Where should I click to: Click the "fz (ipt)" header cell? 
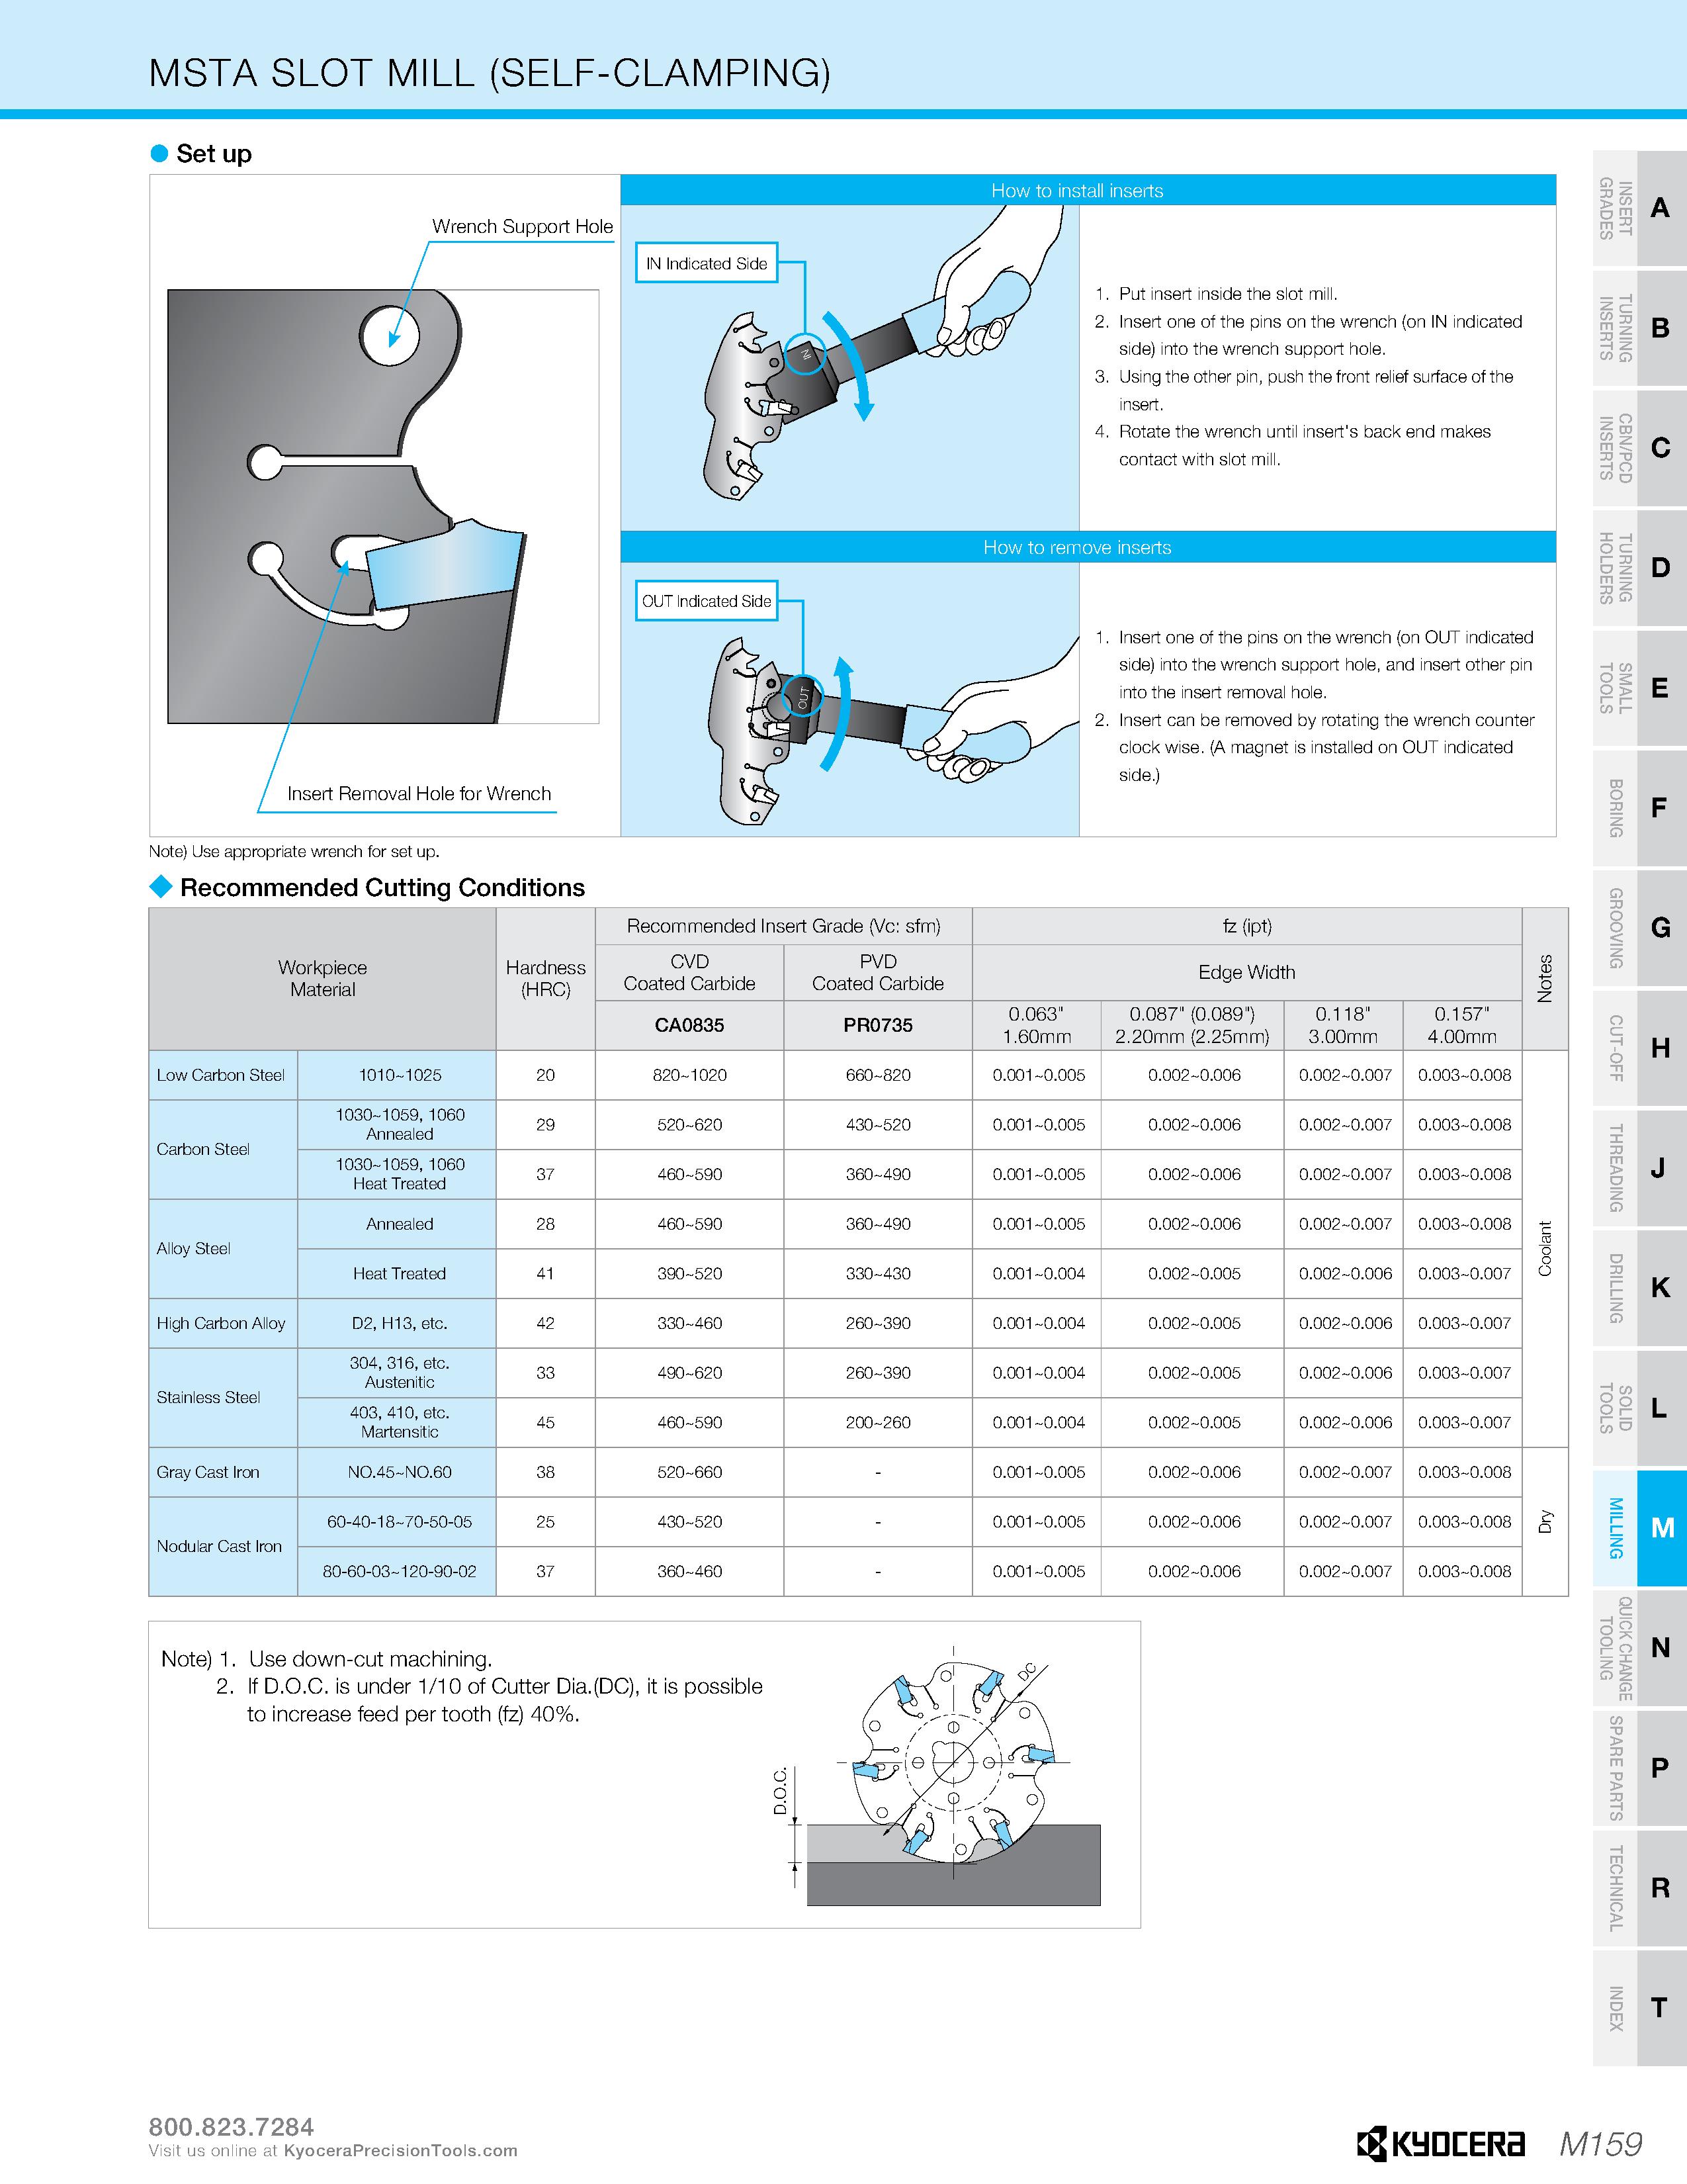coord(1246,926)
